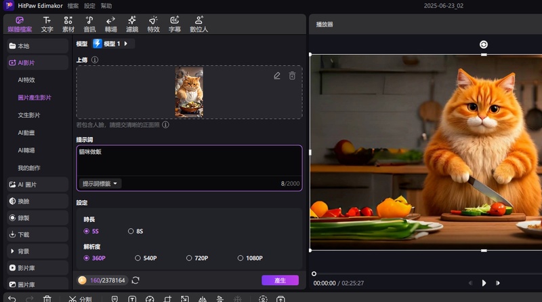542x302 pixels.
Task: Select the 8S duration option
Action: (131, 231)
